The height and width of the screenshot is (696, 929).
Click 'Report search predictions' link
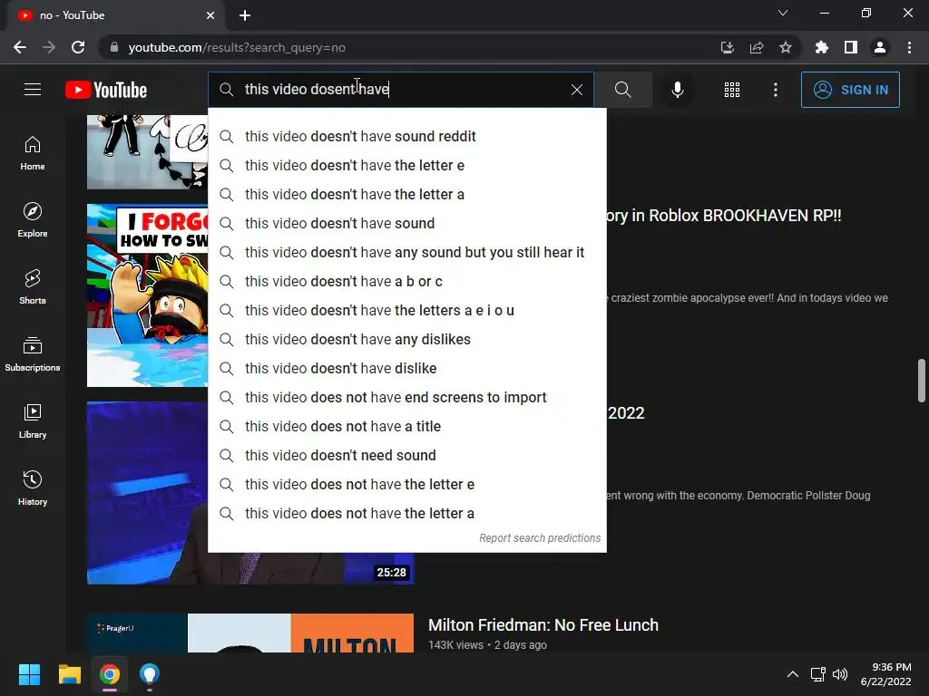540,538
